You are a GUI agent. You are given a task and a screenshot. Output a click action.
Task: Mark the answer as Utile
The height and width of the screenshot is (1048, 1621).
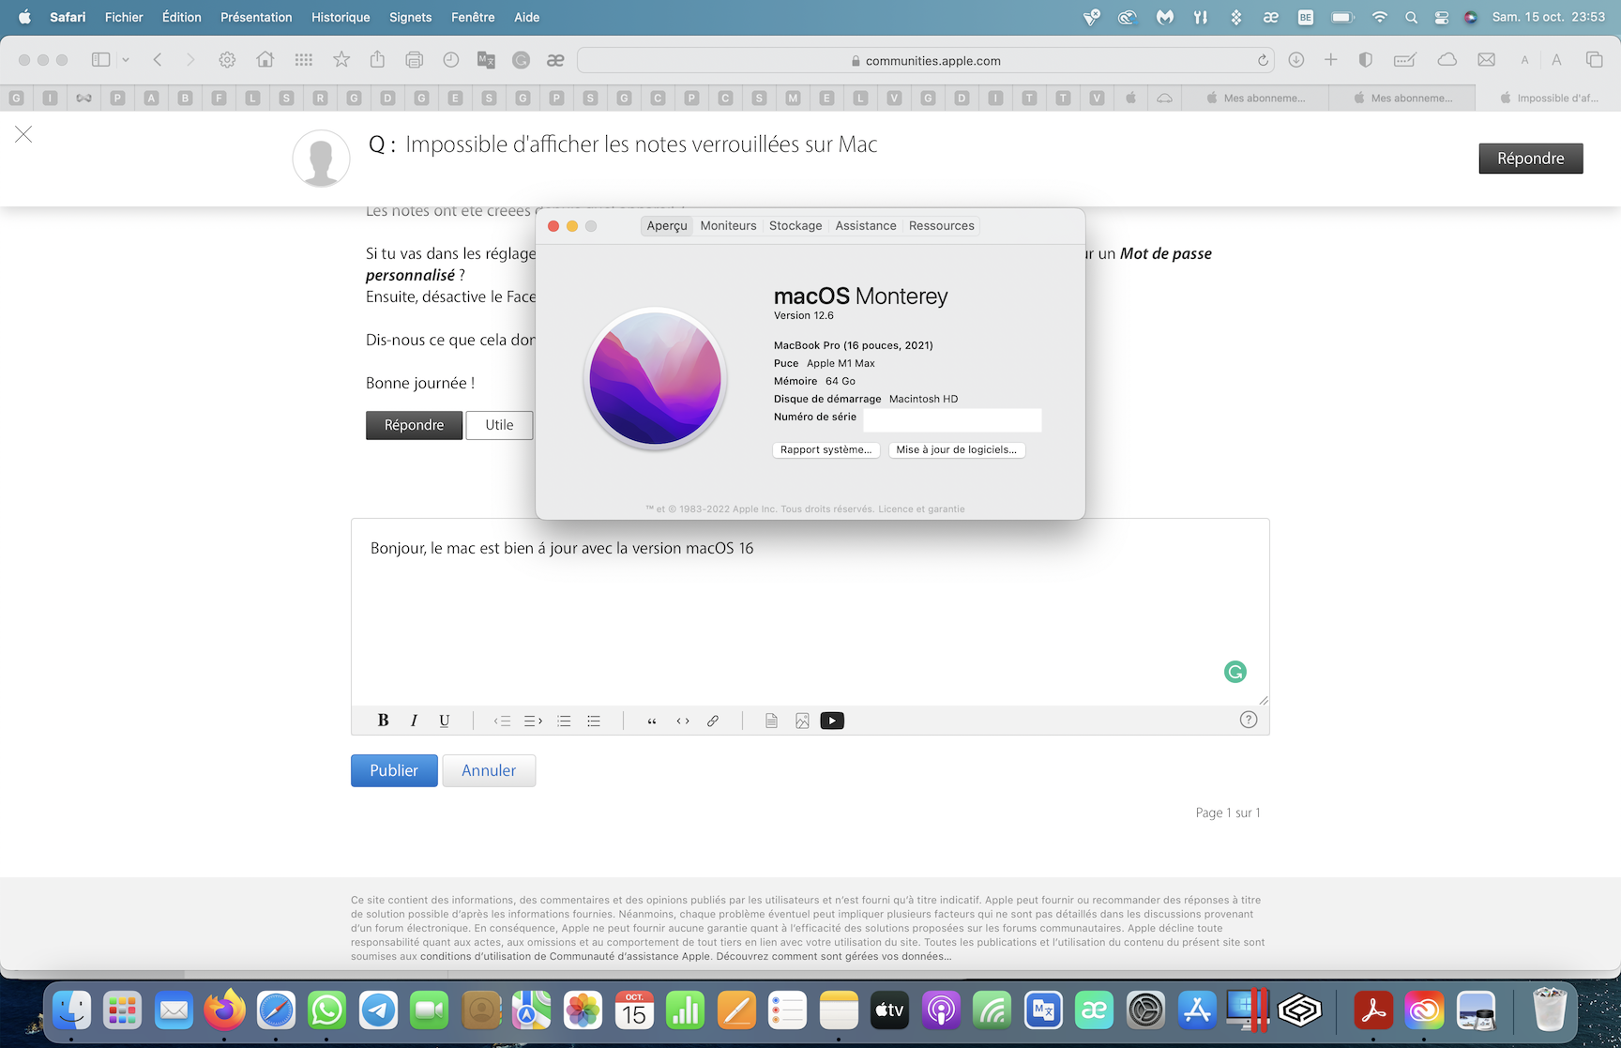click(x=499, y=425)
